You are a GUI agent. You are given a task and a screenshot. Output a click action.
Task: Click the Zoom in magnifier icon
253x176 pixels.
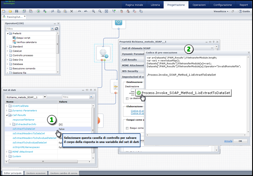click(93, 11)
